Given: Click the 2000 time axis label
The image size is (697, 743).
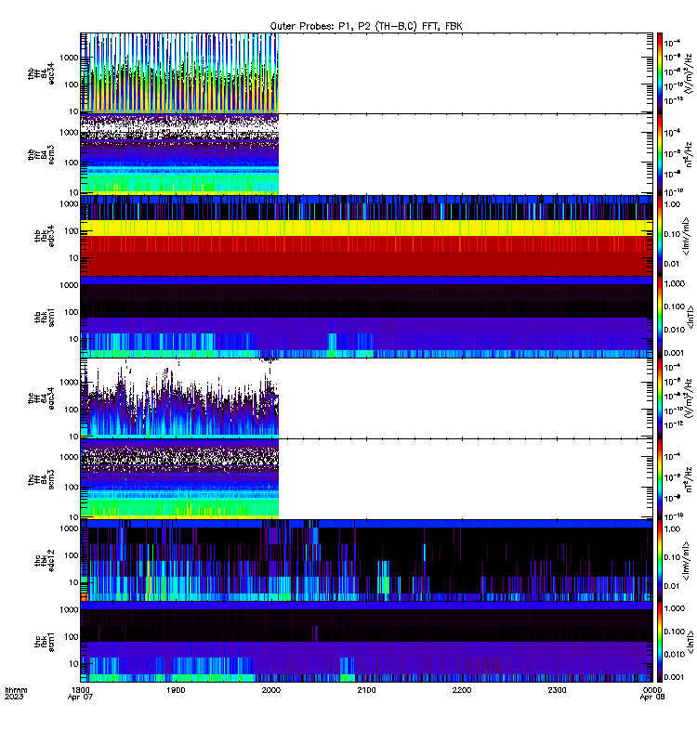Looking at the screenshot, I should tap(271, 690).
